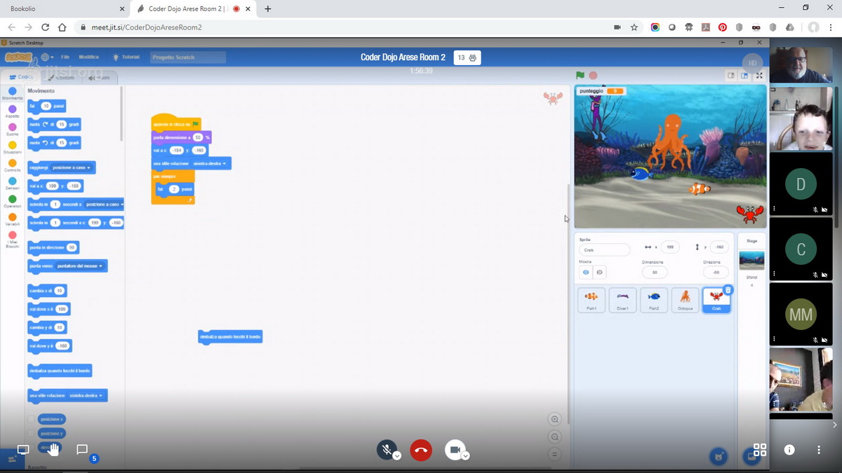Select the Octopus sprite
Screen dimensions: 842x473
click(x=685, y=300)
